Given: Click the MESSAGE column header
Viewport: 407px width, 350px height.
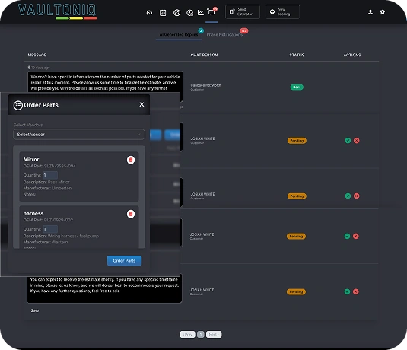Looking at the screenshot, I should (x=37, y=55).
